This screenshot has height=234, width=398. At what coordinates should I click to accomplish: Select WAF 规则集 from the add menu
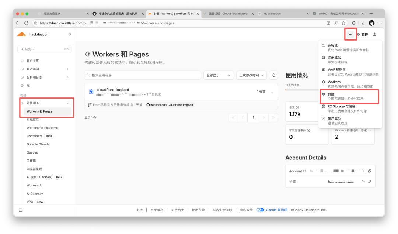[x=350, y=72]
